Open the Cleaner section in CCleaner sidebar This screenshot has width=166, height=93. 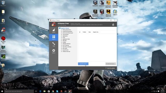[x=54, y=30]
